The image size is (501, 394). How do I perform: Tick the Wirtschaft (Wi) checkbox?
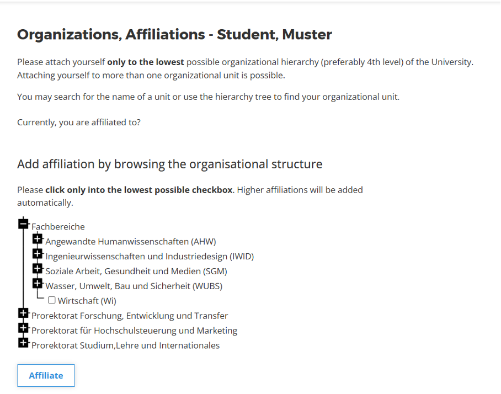(52, 300)
